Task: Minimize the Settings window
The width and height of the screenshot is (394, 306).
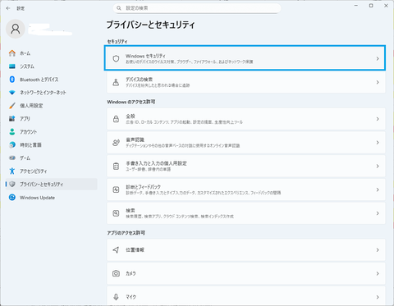Action: click(356, 6)
